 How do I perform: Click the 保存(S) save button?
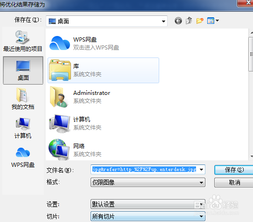[x=234, y=170]
